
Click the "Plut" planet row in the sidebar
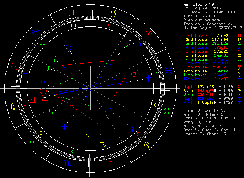click(209, 102)
